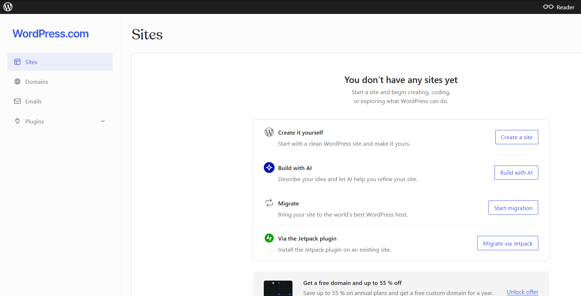The image size is (581, 296).
Task: Click the Sites layout icon
Action: click(x=17, y=62)
